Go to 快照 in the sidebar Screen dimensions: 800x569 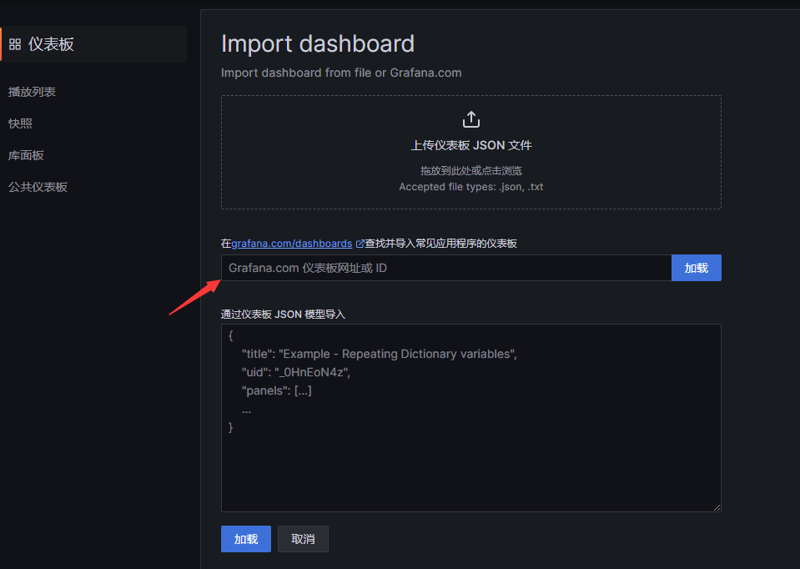tap(20, 123)
